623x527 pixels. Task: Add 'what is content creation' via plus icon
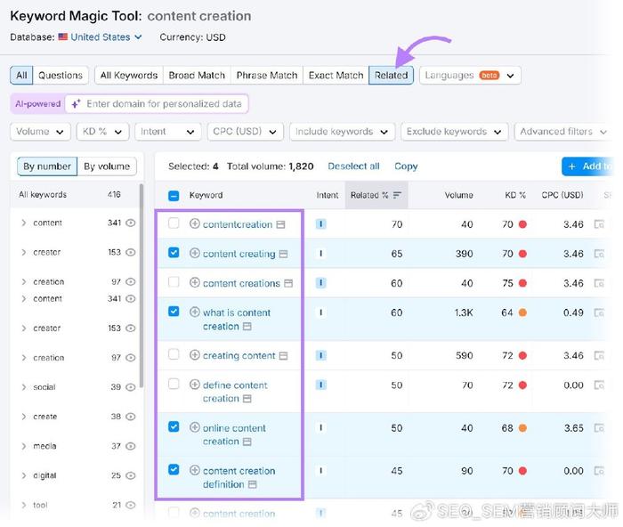click(194, 312)
